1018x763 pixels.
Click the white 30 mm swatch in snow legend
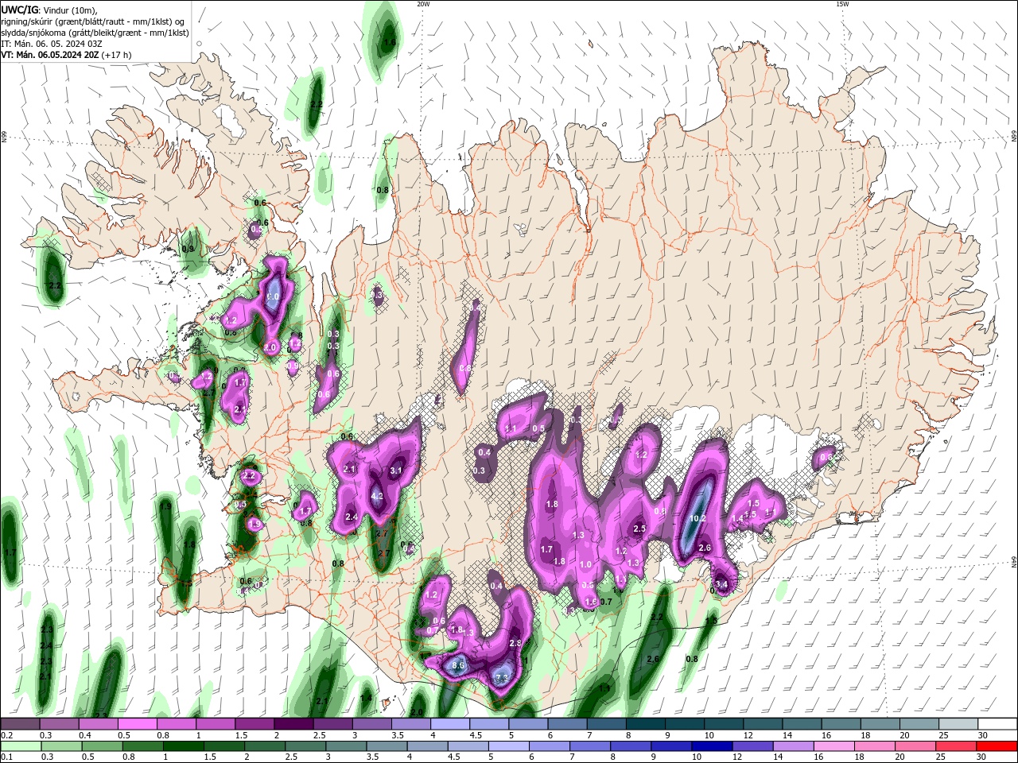(x=997, y=724)
